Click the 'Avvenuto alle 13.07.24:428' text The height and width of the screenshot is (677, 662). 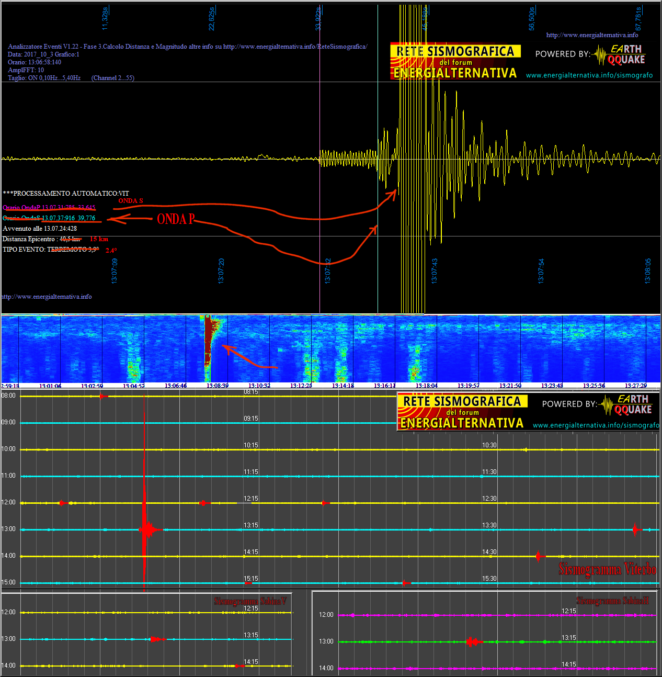[40, 229]
